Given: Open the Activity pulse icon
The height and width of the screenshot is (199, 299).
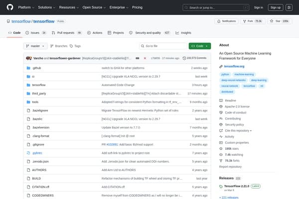Looking at the screenshot, I should click(x=221, y=137).
